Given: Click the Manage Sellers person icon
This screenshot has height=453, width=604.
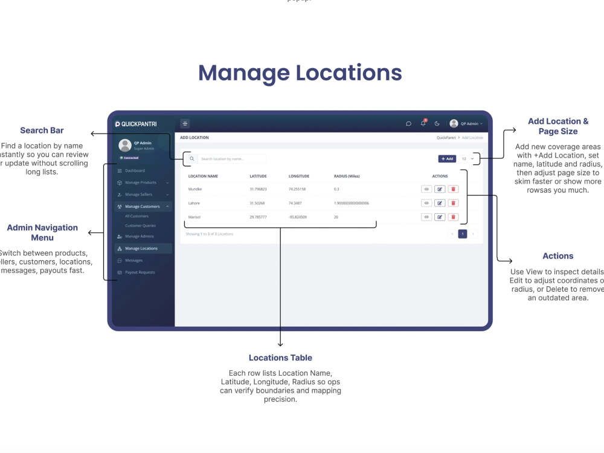Looking at the screenshot, I should pyautogui.click(x=120, y=194).
